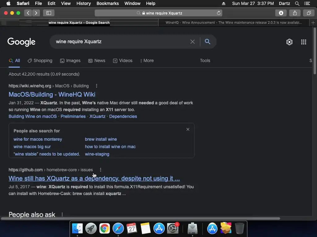Click the horizontal scrollbar at the bottom
The height and width of the screenshot is (237, 317).
click(x=140, y=218)
